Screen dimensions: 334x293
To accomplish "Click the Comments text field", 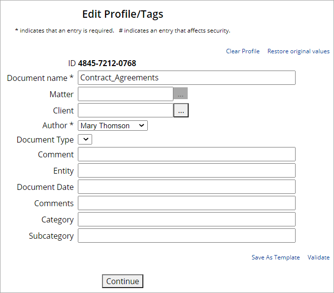I will (x=186, y=203).
